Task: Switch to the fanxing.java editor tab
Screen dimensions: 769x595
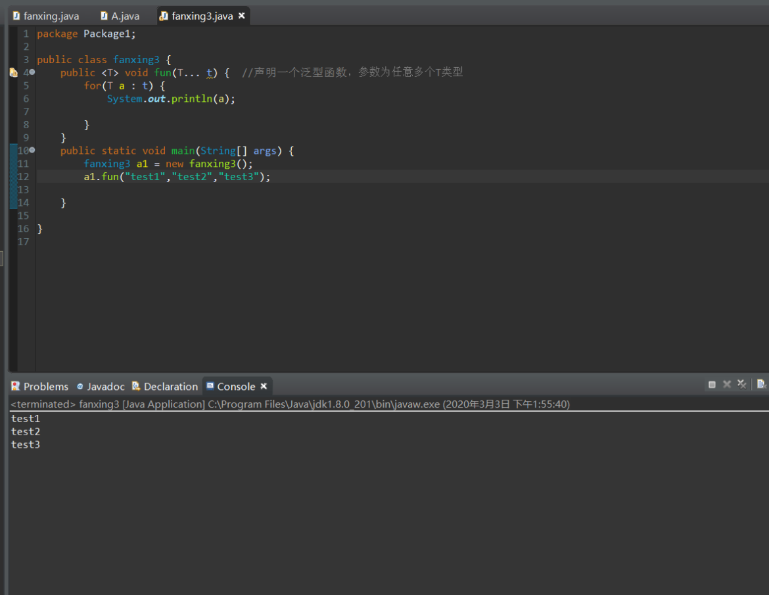Action: point(51,16)
